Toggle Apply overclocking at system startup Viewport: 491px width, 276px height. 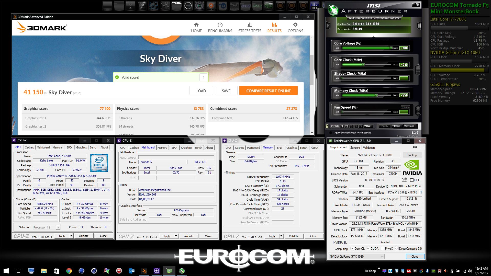[331, 133]
